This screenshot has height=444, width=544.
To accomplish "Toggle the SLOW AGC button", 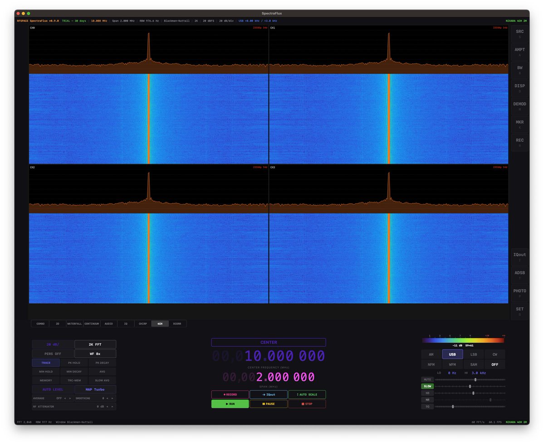I will point(427,386).
